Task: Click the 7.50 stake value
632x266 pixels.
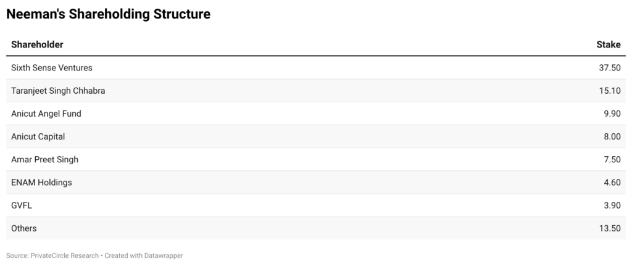Action: (x=612, y=159)
